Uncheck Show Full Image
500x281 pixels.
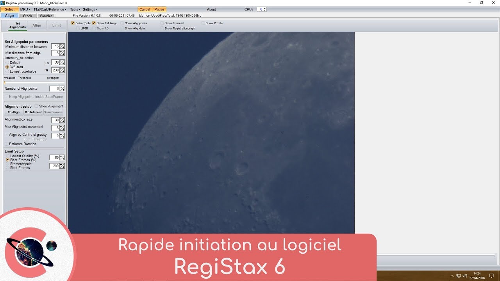coord(94,23)
